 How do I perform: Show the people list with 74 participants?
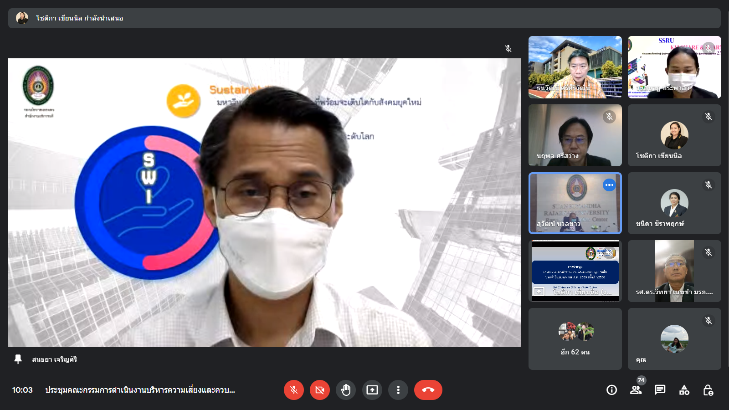tap(636, 390)
